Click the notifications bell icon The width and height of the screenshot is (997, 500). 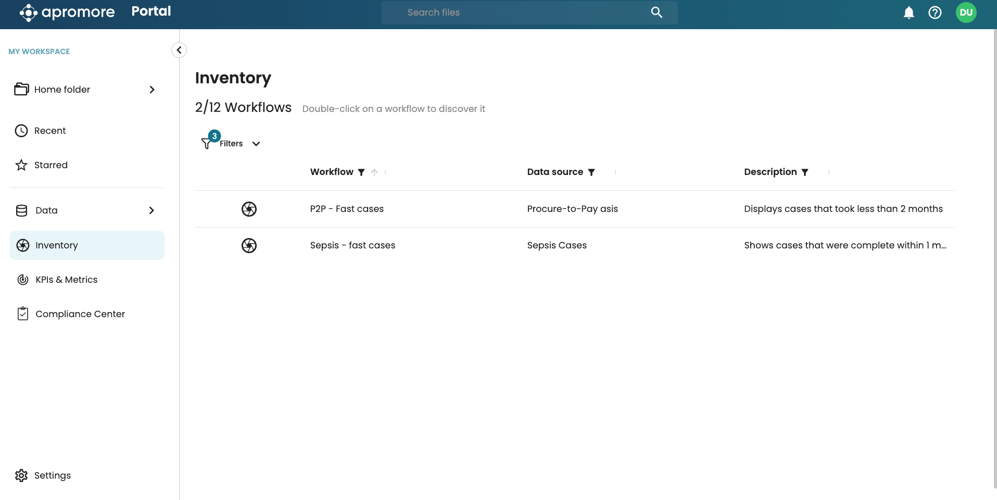(908, 12)
